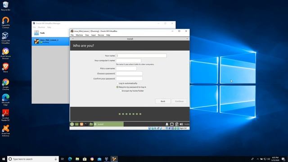Open Microsoft Edge from the taskbar
Viewport: 288px width, 162px height.
tap(70, 159)
